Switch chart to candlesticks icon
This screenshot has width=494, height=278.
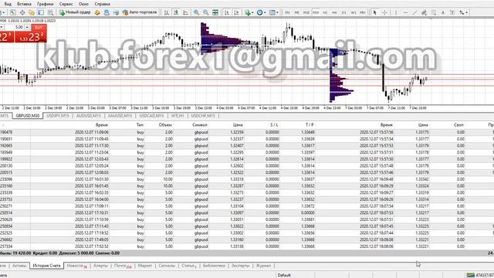tap(176, 12)
